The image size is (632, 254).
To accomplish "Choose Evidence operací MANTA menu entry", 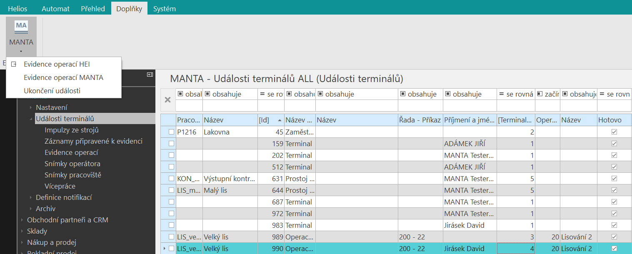I will [x=63, y=77].
